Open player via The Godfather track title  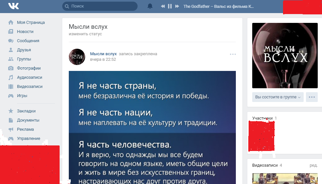point(218,6)
